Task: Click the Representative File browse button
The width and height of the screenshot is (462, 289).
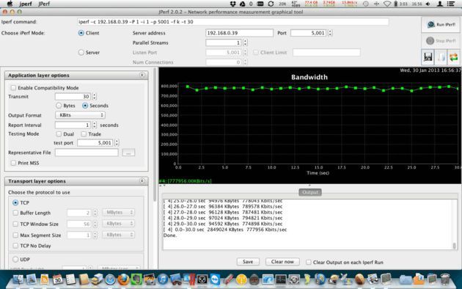Action: click(128, 153)
